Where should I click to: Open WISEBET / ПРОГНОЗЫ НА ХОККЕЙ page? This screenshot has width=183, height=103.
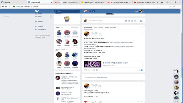tap(69, 78)
